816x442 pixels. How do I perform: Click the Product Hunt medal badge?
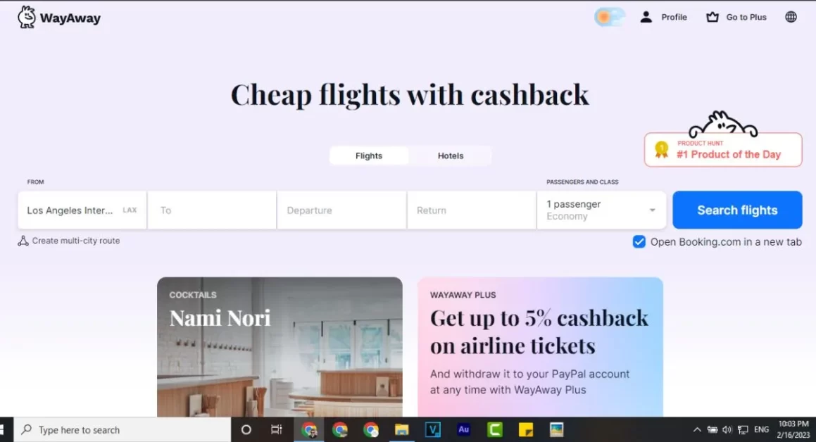click(661, 151)
